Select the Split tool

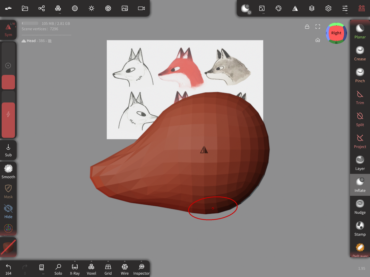[x=360, y=119]
